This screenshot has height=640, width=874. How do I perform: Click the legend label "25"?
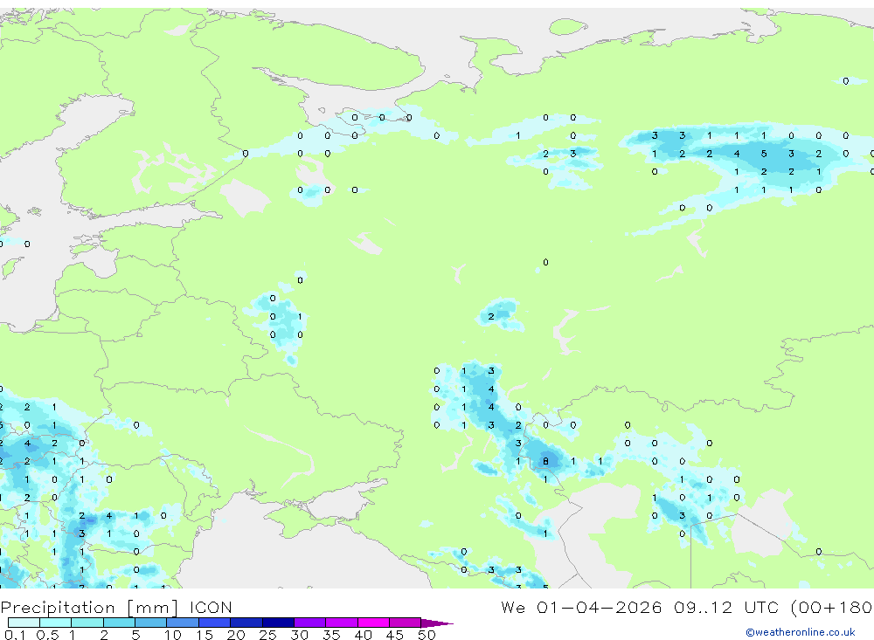point(268,635)
